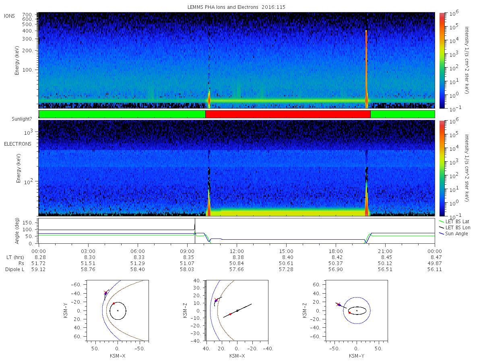
Task: Click the red X marker in KSM-Y/KSM-Z plot
Action: [x=338, y=304]
